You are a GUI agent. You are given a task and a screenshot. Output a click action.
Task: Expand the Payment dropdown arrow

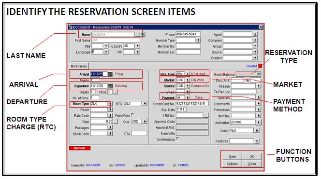[x=188, y=97]
